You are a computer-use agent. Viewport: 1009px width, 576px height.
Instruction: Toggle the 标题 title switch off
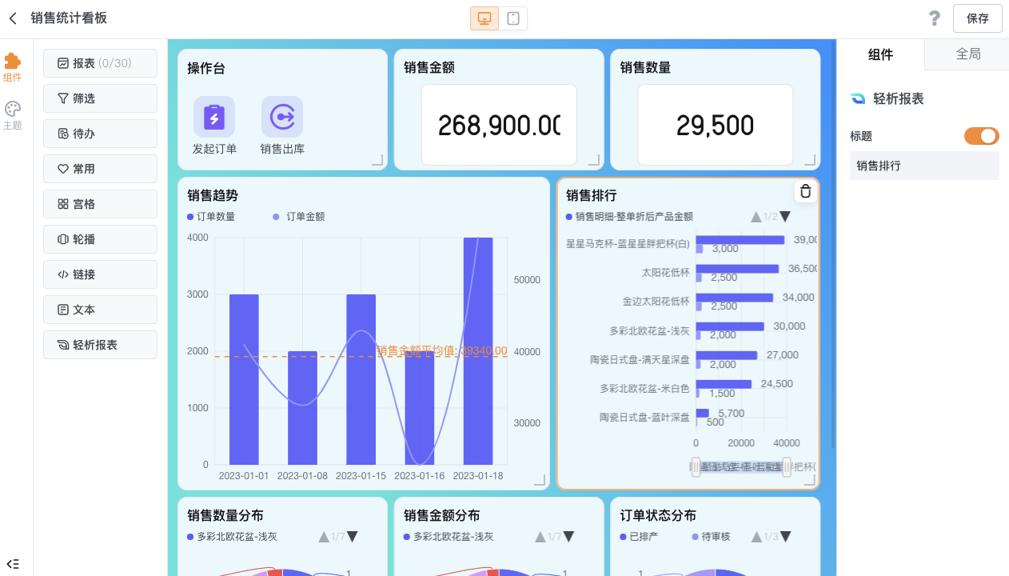click(x=982, y=136)
